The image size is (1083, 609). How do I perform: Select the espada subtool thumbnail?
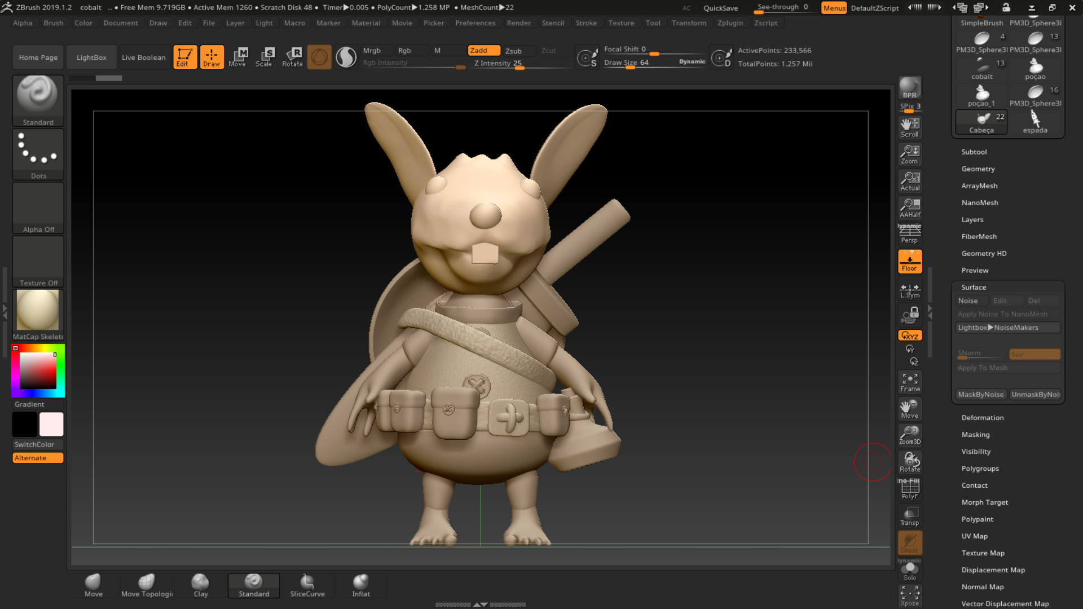(x=1035, y=122)
